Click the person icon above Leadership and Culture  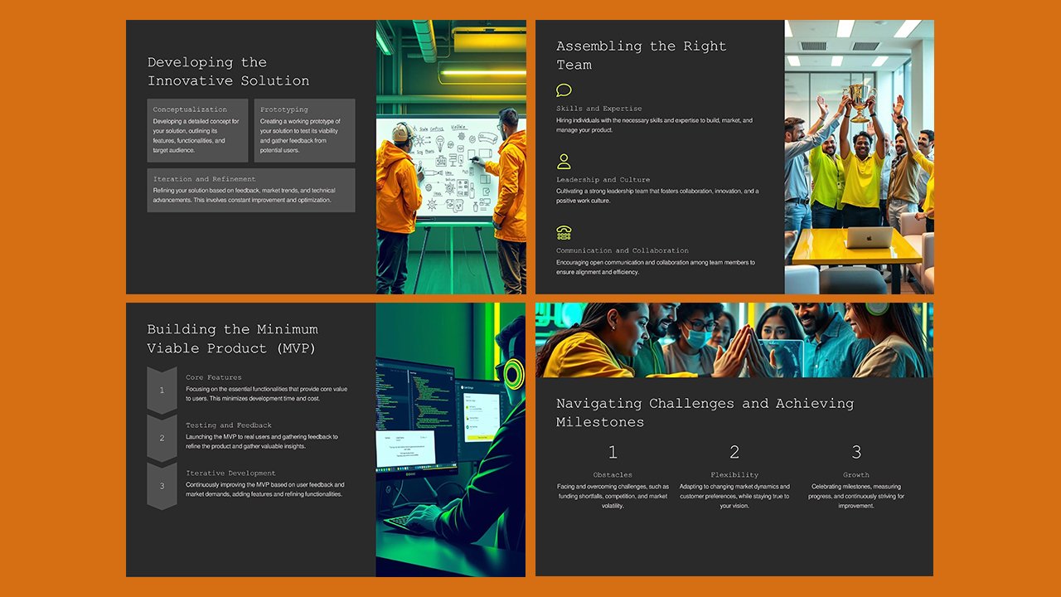(x=564, y=162)
